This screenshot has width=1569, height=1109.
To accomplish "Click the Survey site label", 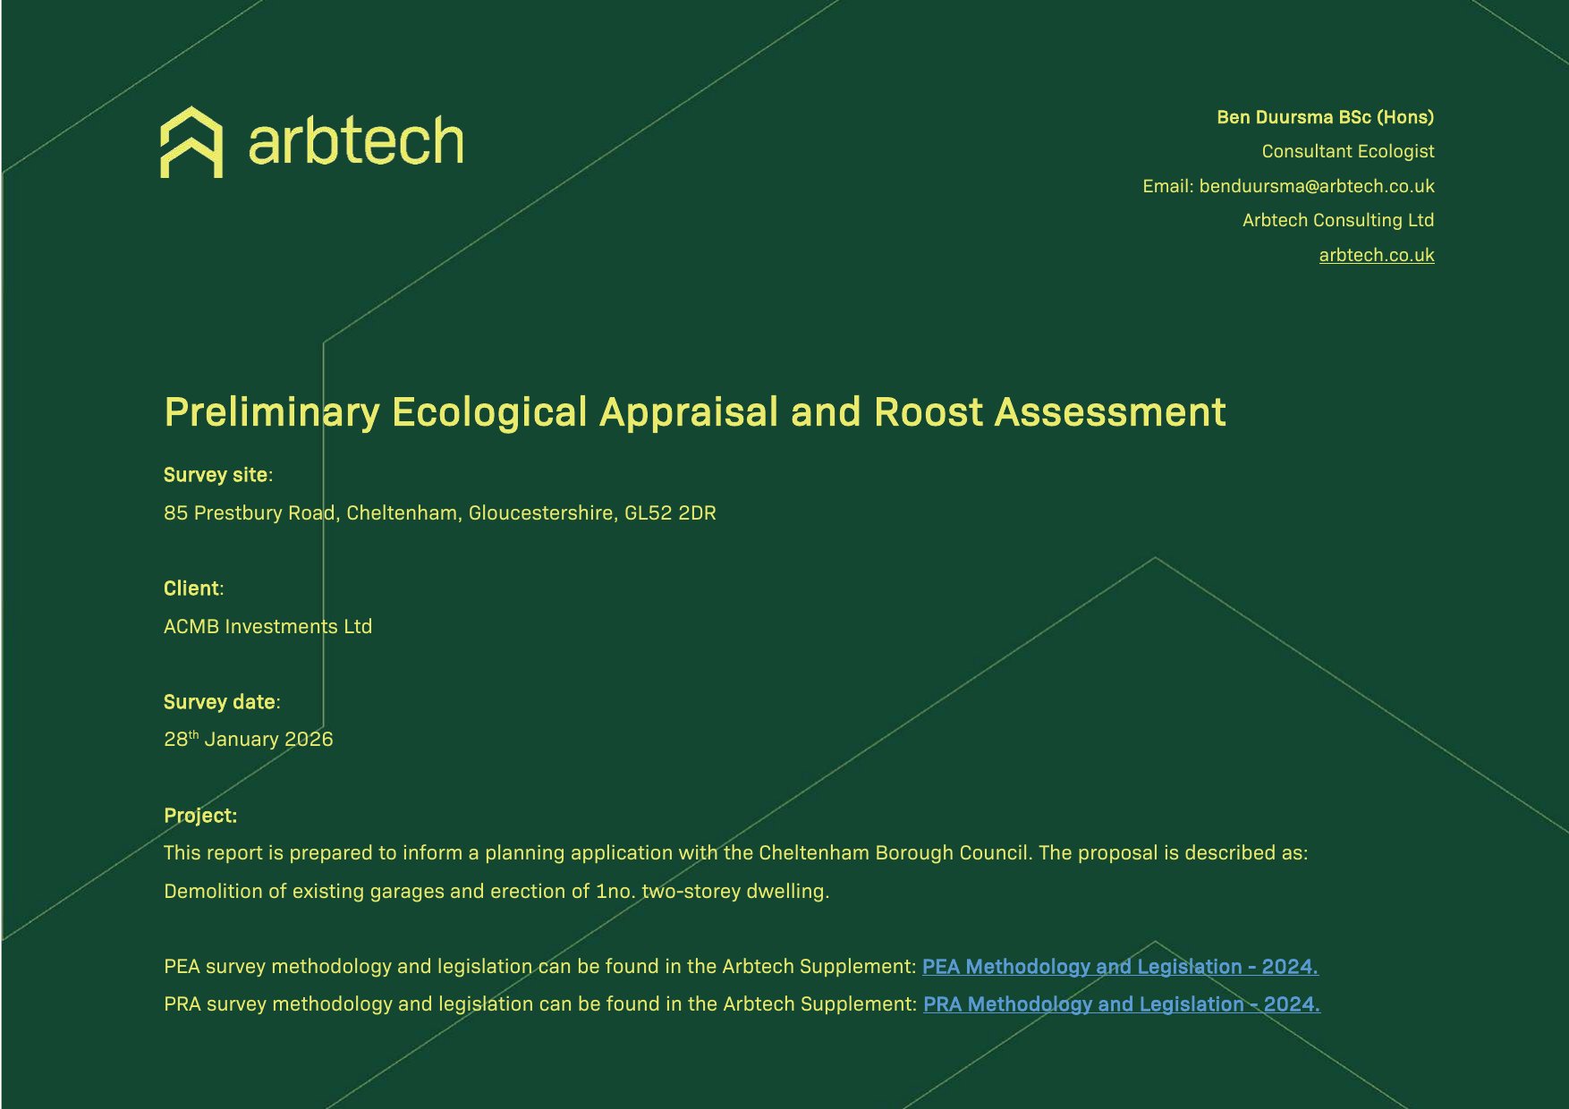I will tap(216, 475).
